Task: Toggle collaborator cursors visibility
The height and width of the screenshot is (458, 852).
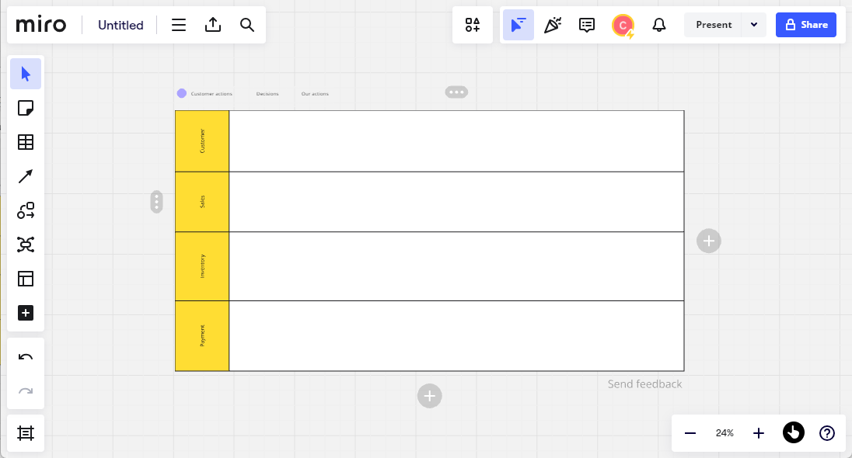Action: click(519, 25)
